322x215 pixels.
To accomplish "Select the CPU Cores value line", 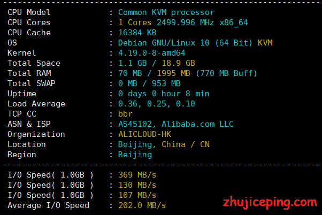I will coord(183,22).
